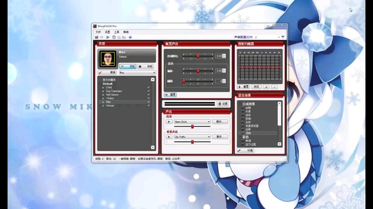Open the City Traffic dropdown
373x209 pixels.
tap(192, 137)
